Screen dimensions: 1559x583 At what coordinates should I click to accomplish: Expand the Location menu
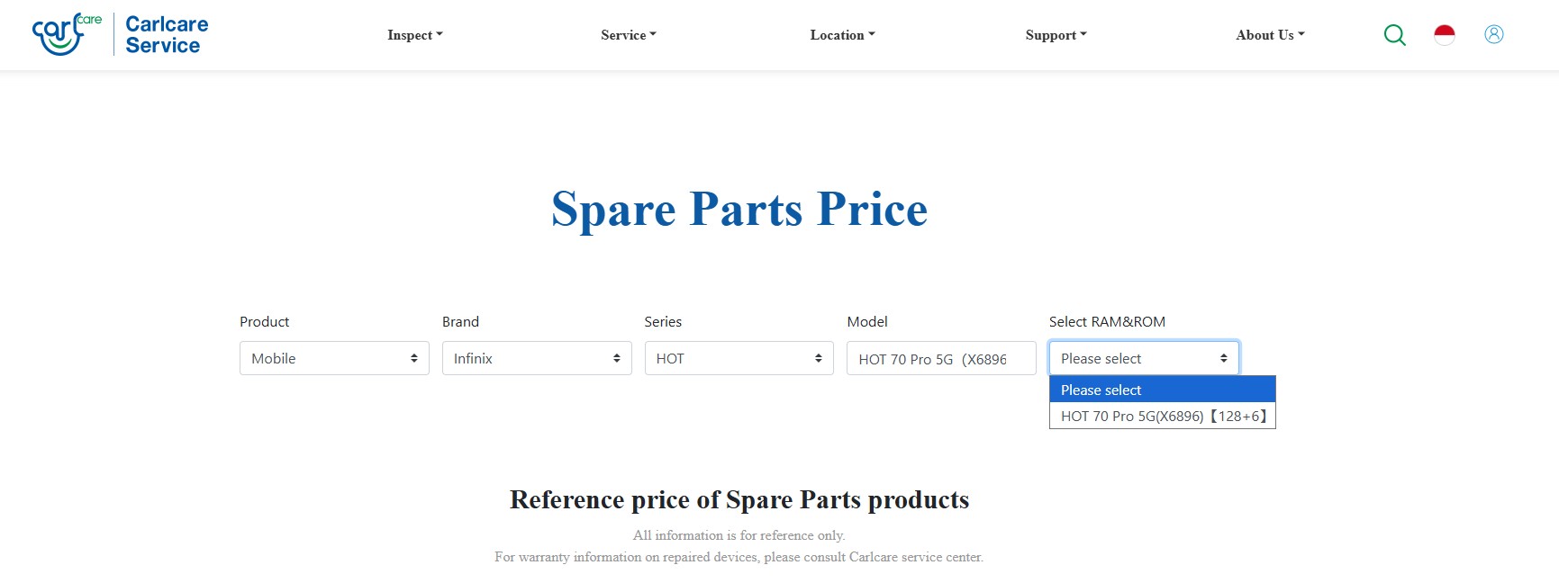point(842,35)
